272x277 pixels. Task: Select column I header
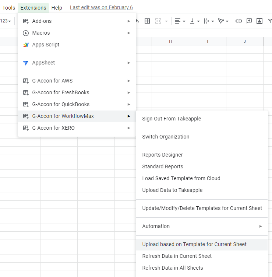click(208, 41)
